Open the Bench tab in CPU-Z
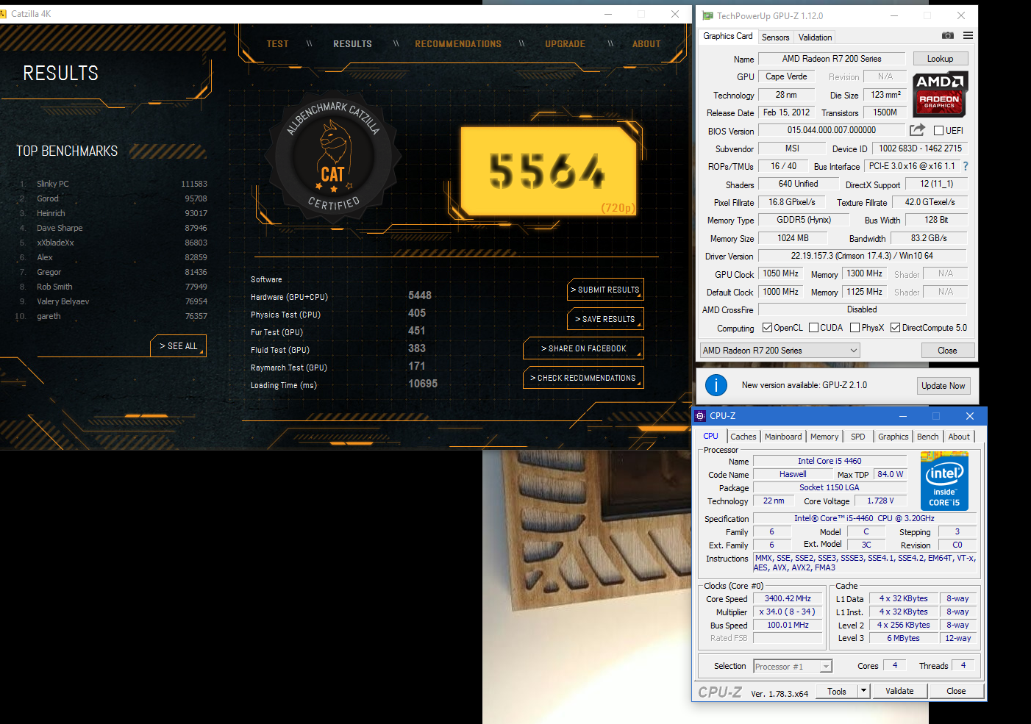The height and width of the screenshot is (724, 1031). 928,437
